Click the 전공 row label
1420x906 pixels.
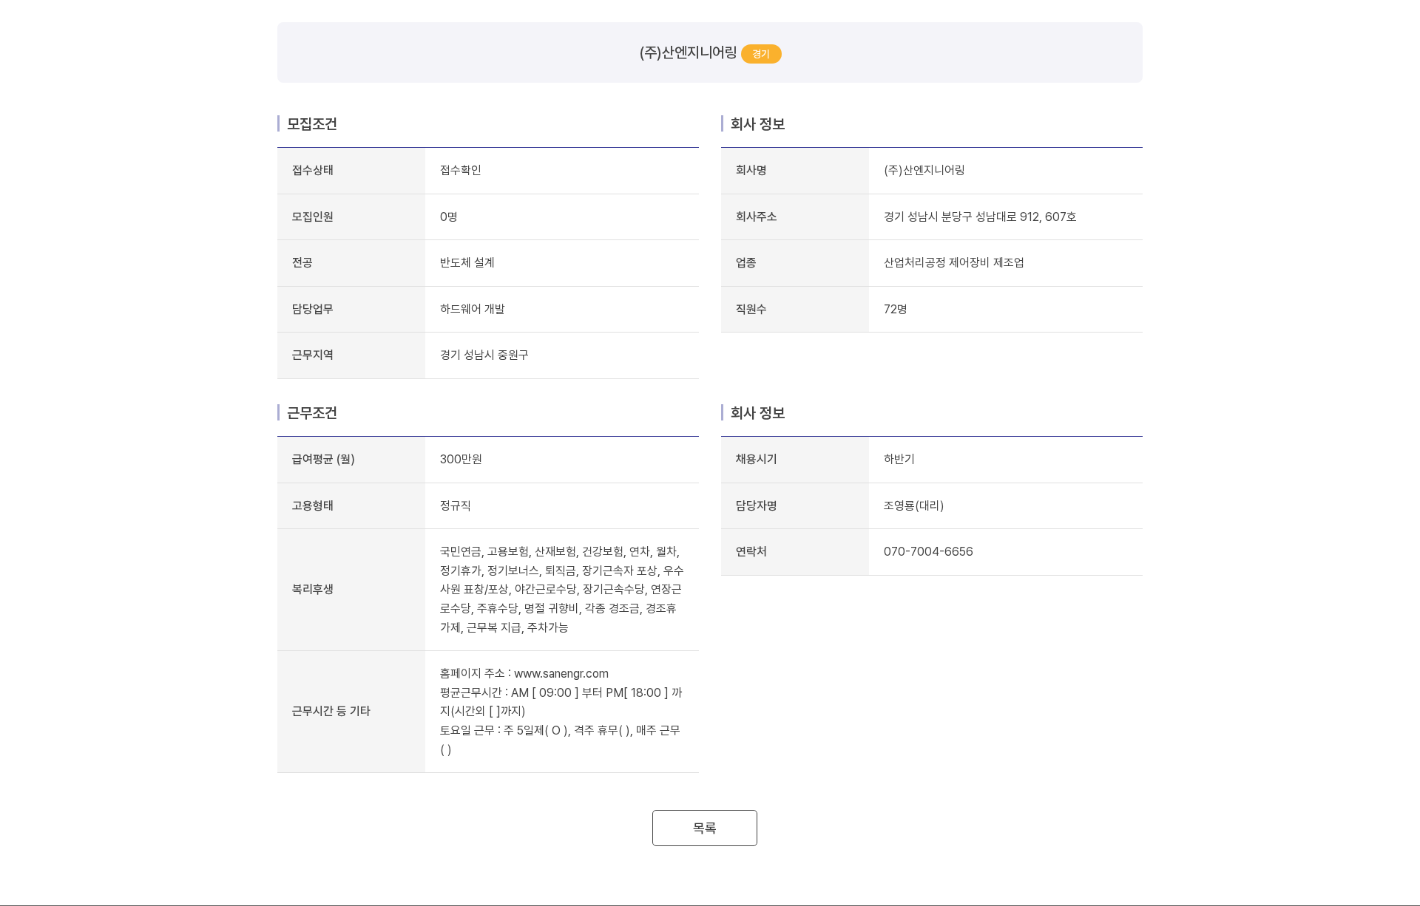coord(302,262)
